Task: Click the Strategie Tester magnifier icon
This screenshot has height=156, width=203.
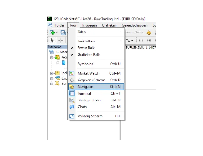Action: (x=72, y=100)
